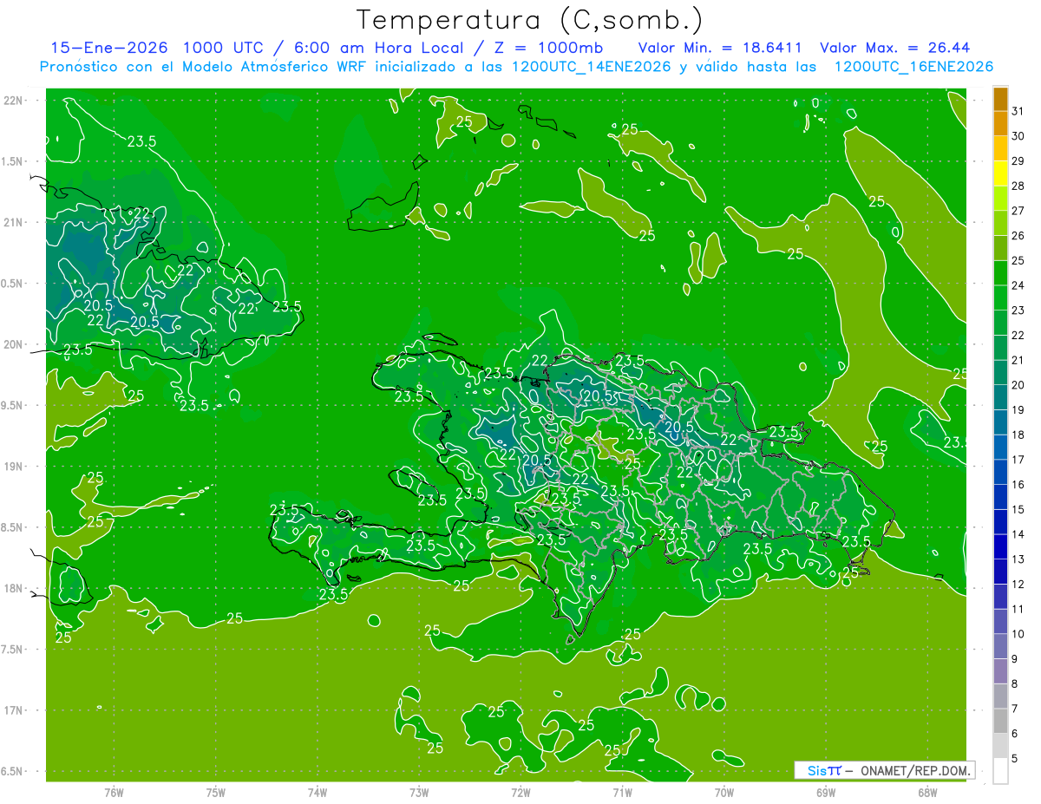Screen dimensions: 1041x804
Task: Click the color scale label "15"
Action: (x=1018, y=509)
